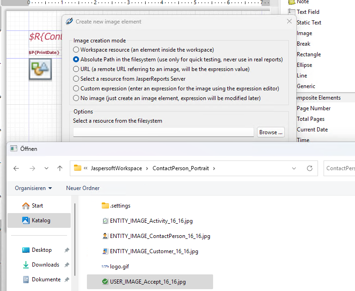Open recent locations dropdown arrow

click(x=46, y=168)
